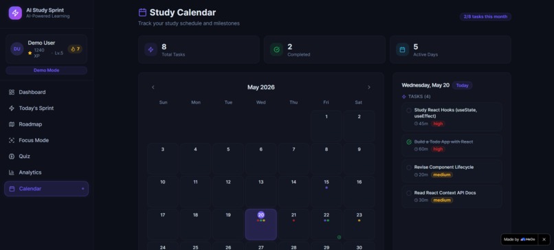Click the sparkle icon beside TASKS (4)
The width and height of the screenshot is (554, 250).
tap(404, 96)
